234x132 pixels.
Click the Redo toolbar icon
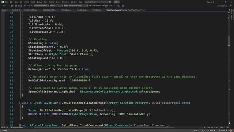(x=29, y=6)
